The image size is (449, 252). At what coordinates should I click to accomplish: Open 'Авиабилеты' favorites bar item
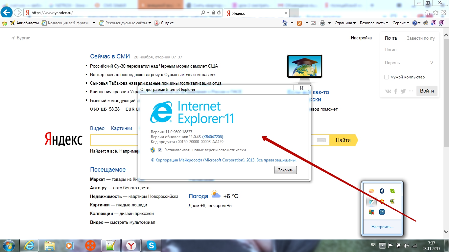click(24, 23)
